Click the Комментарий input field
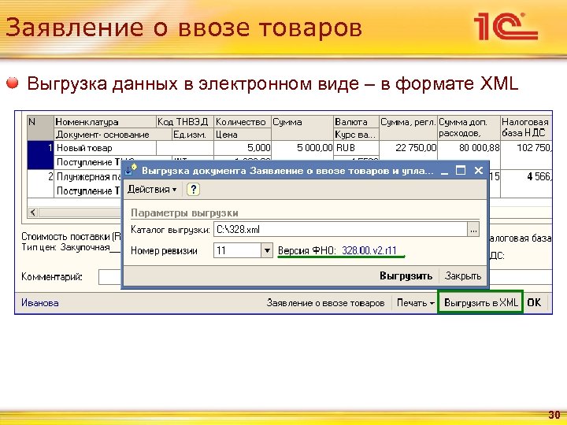The image size is (567, 425). (109, 277)
